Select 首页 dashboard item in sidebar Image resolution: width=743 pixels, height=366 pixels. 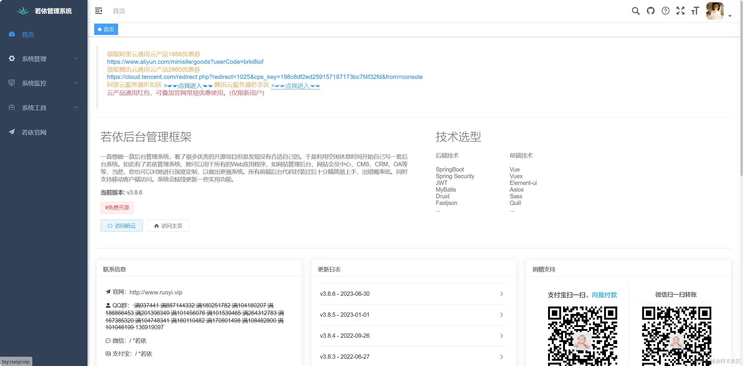[28, 35]
